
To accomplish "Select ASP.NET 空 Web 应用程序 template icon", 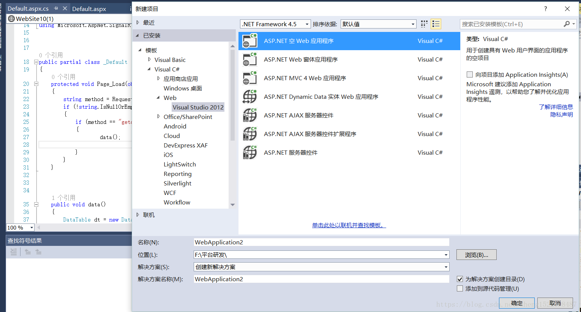I will (x=250, y=41).
